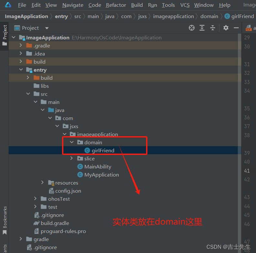Expand the .idea folder

21,53
